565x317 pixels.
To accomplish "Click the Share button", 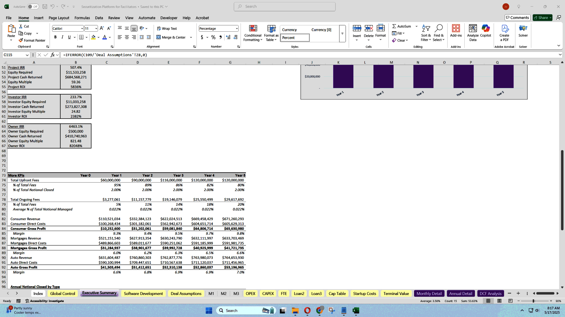I will (x=543, y=18).
